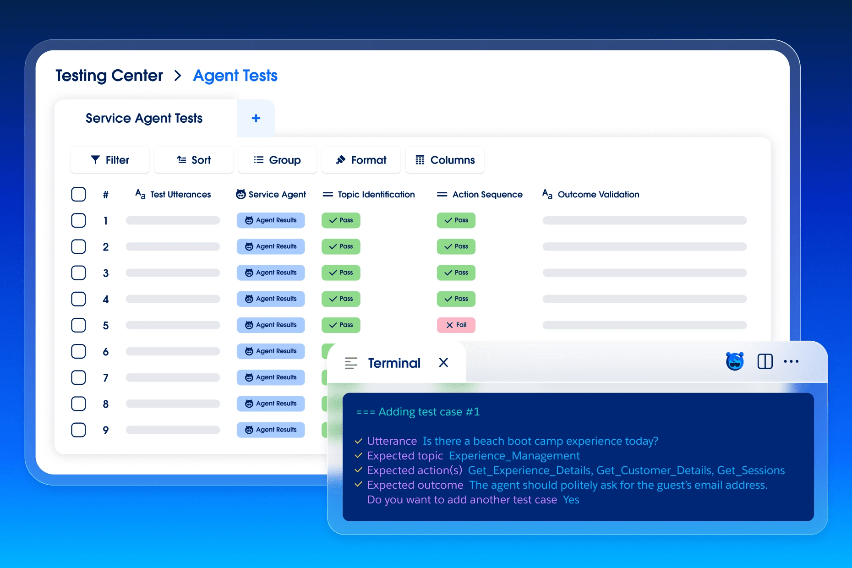This screenshot has width=852, height=568.
Task: Close the Terminal tab
Action: pyautogui.click(x=443, y=363)
